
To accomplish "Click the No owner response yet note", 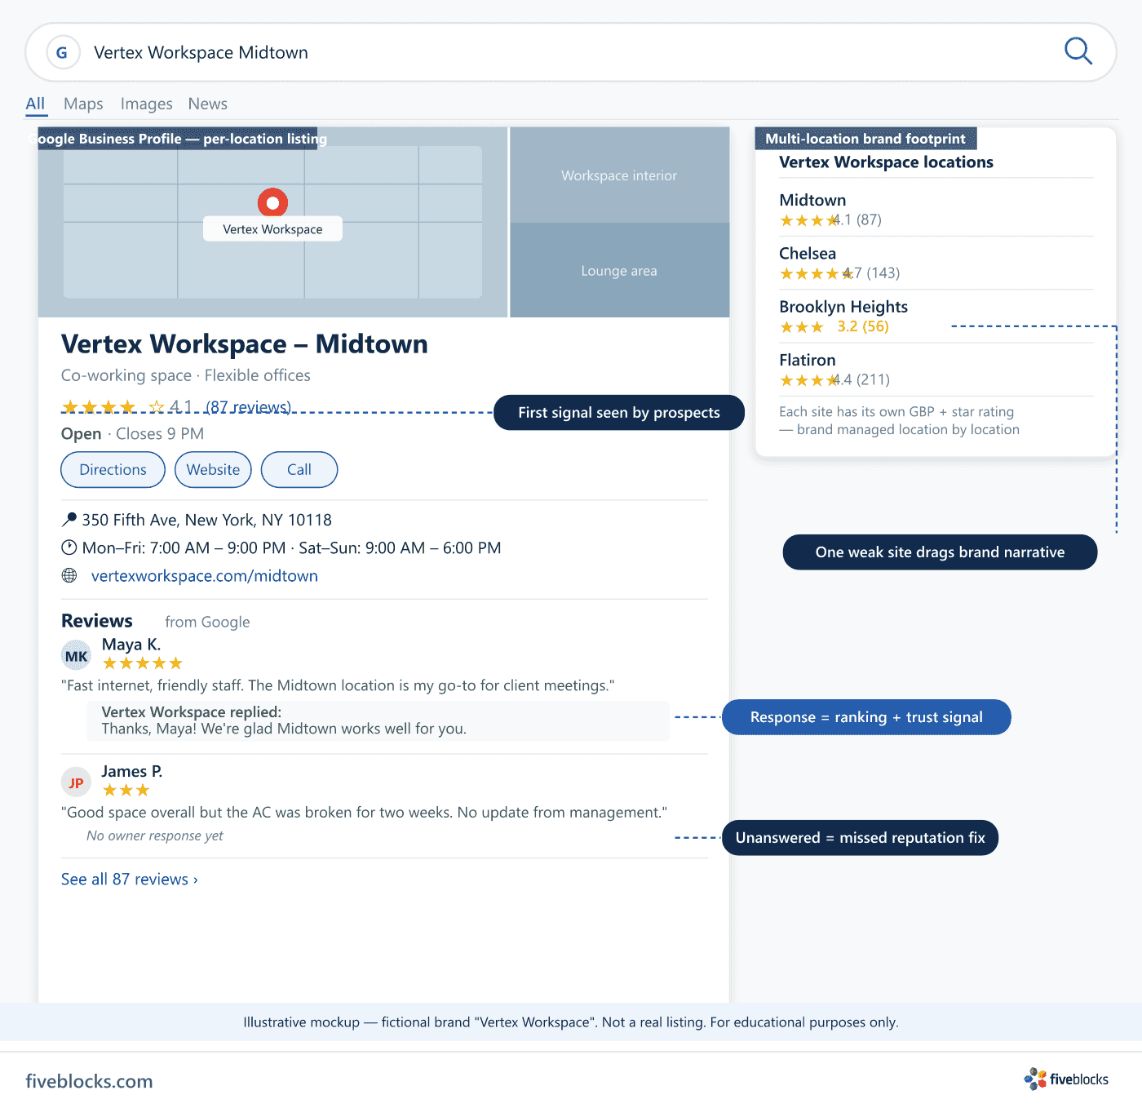I will (155, 836).
